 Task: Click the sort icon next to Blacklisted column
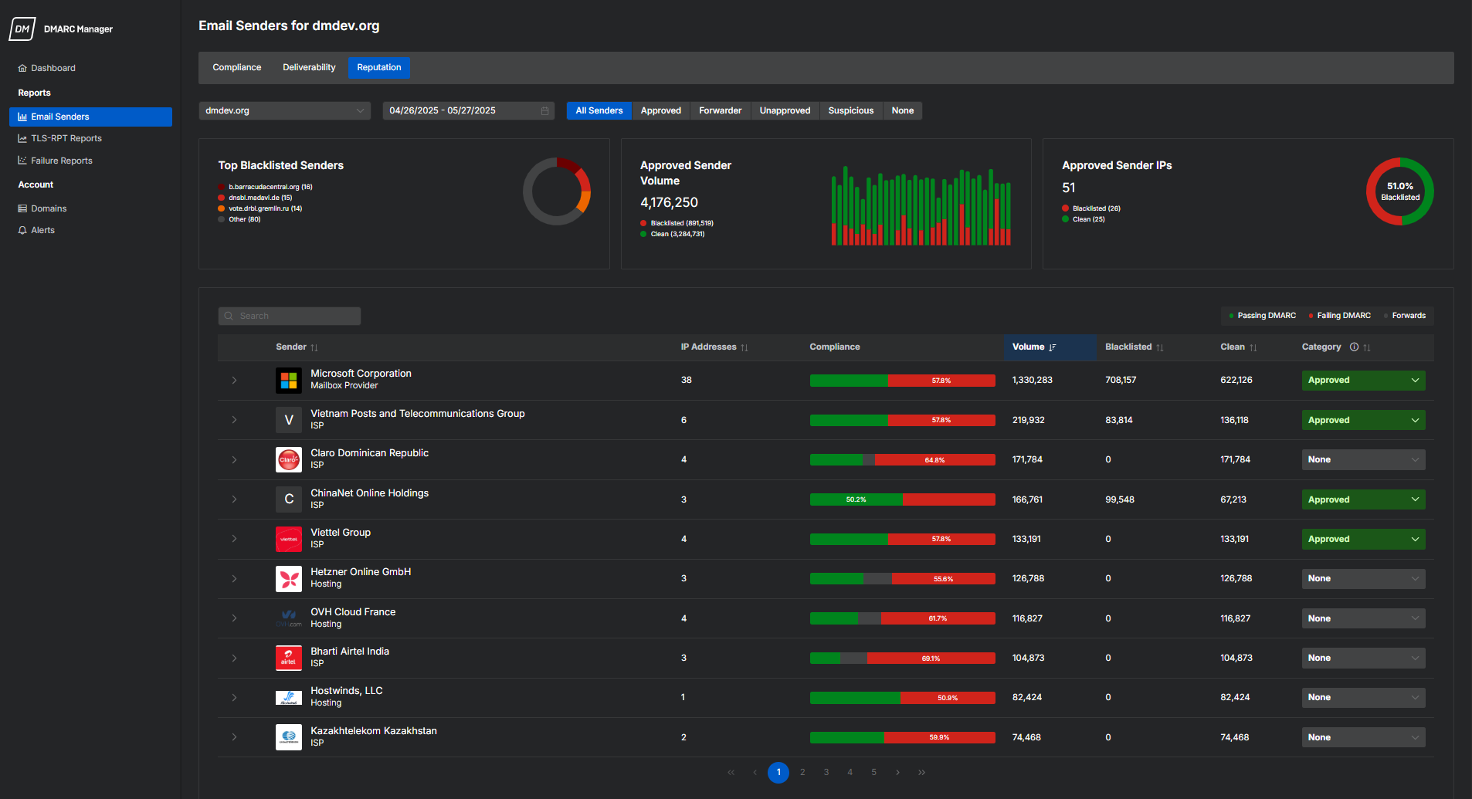click(1160, 348)
